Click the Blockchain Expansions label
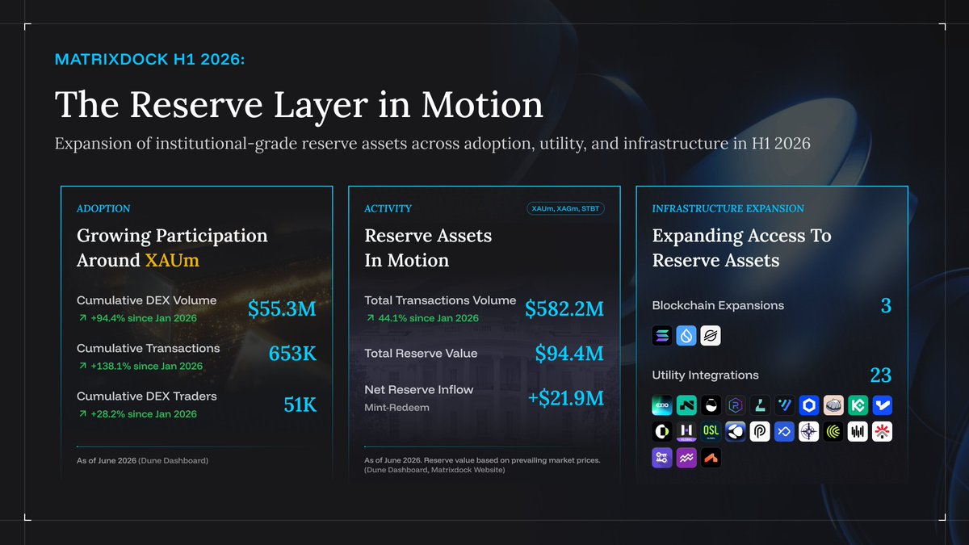969x545 pixels. point(718,305)
